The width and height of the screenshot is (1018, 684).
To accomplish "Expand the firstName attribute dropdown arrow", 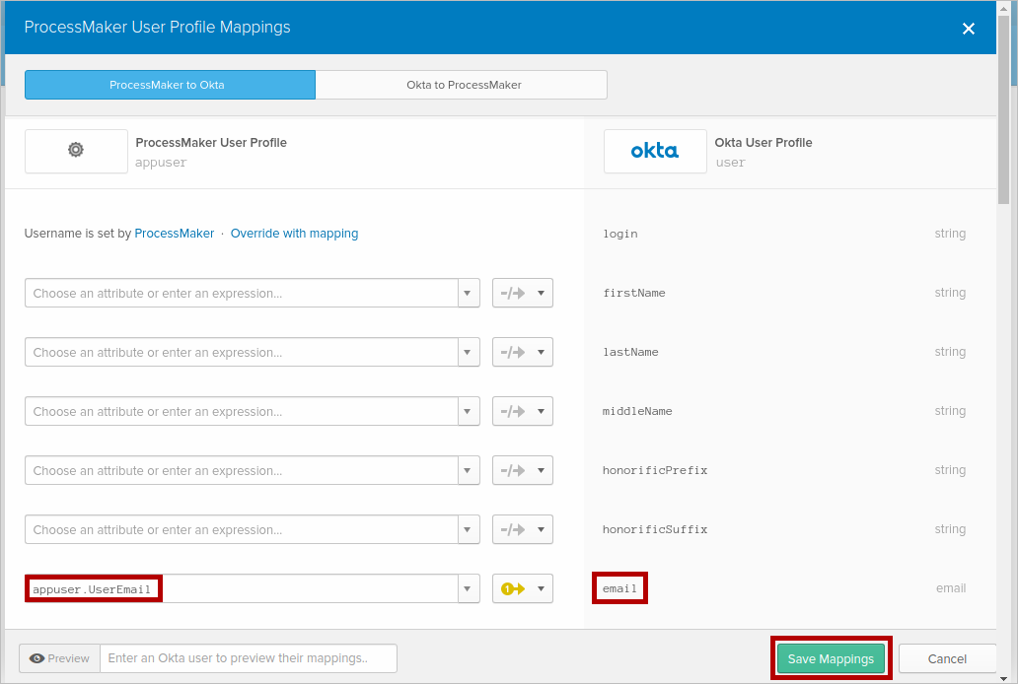I will pos(469,294).
